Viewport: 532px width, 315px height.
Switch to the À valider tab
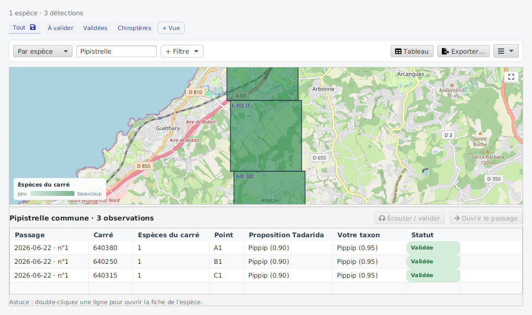pyautogui.click(x=61, y=28)
